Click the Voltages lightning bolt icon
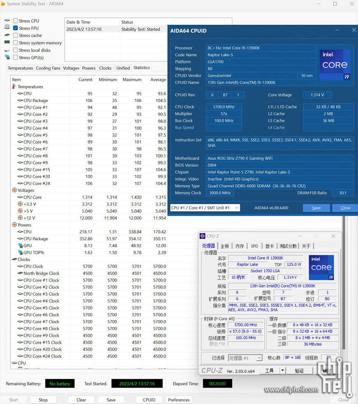 pos(14,190)
